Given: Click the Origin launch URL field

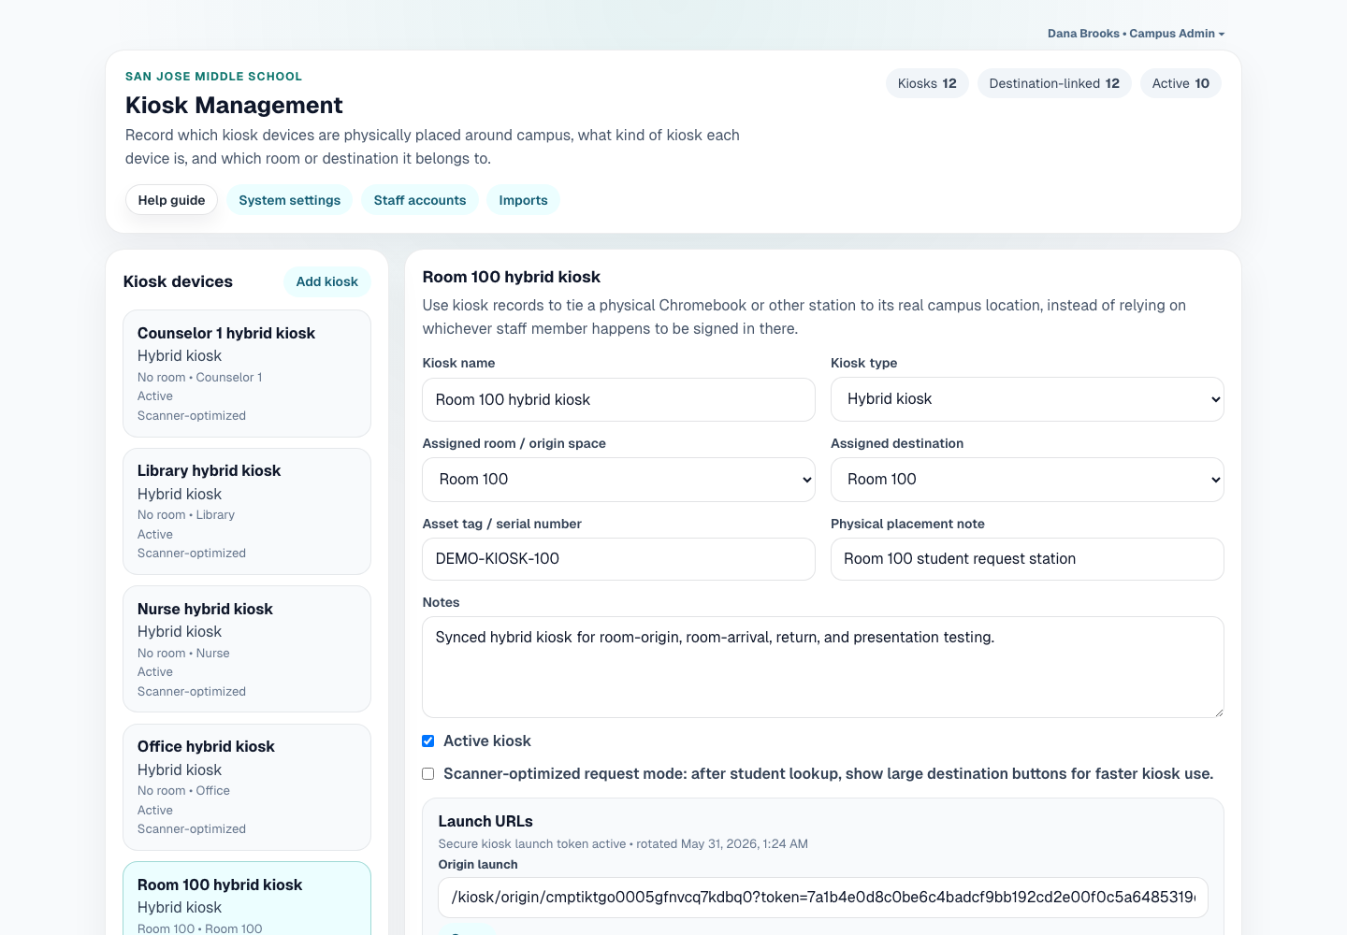Looking at the screenshot, I should click(x=823, y=898).
